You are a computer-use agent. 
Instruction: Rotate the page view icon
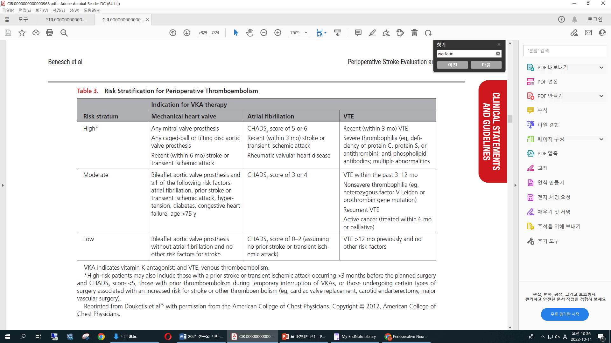click(x=428, y=33)
